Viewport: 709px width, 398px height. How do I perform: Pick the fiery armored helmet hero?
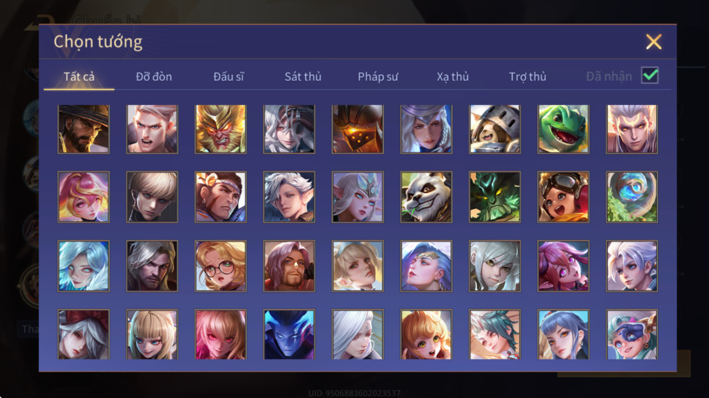click(x=358, y=129)
